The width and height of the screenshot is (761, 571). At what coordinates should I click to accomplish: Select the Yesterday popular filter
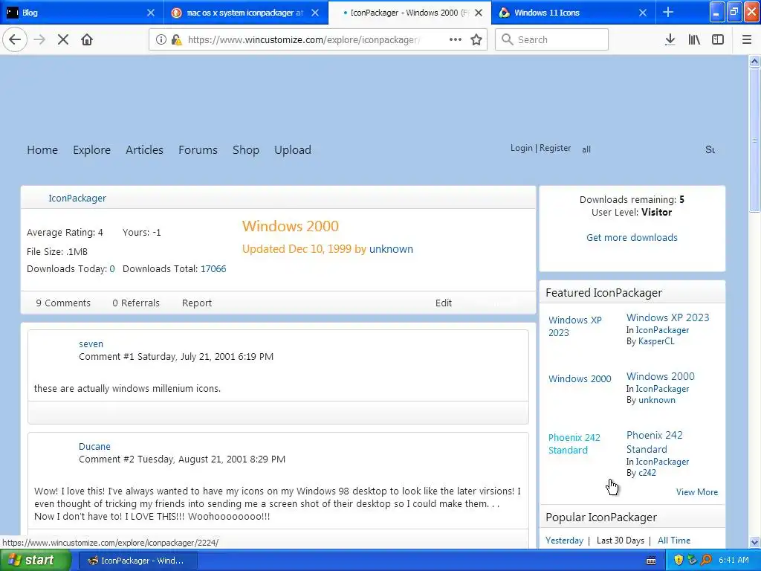pyautogui.click(x=564, y=541)
